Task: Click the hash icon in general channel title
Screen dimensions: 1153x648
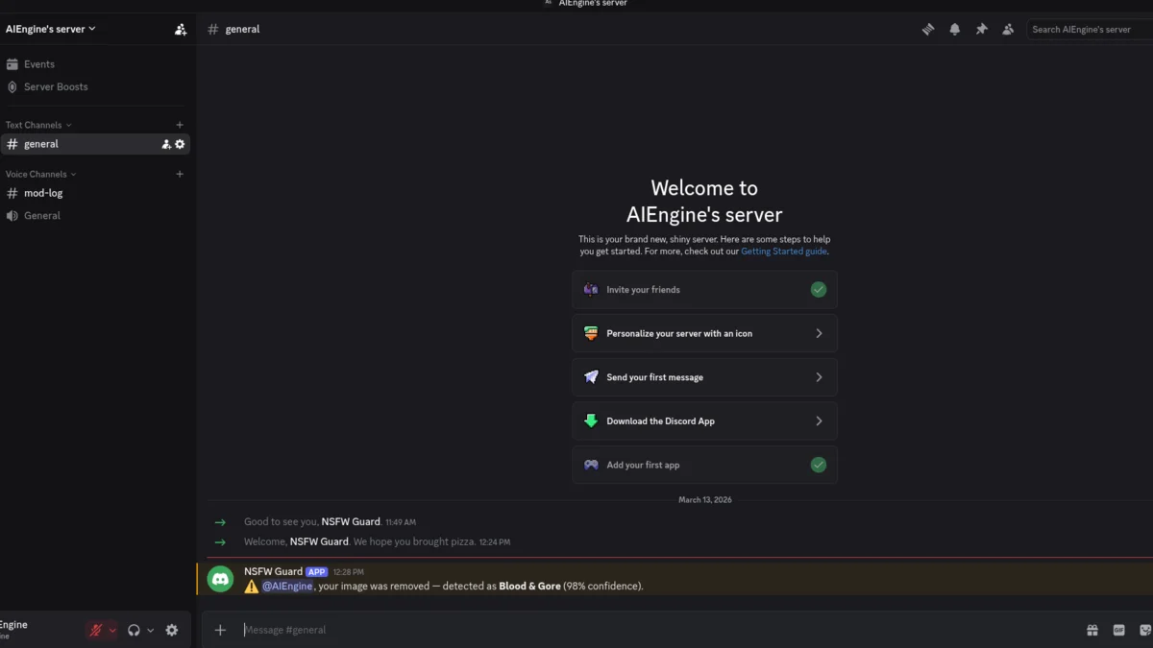Action: pos(213,30)
